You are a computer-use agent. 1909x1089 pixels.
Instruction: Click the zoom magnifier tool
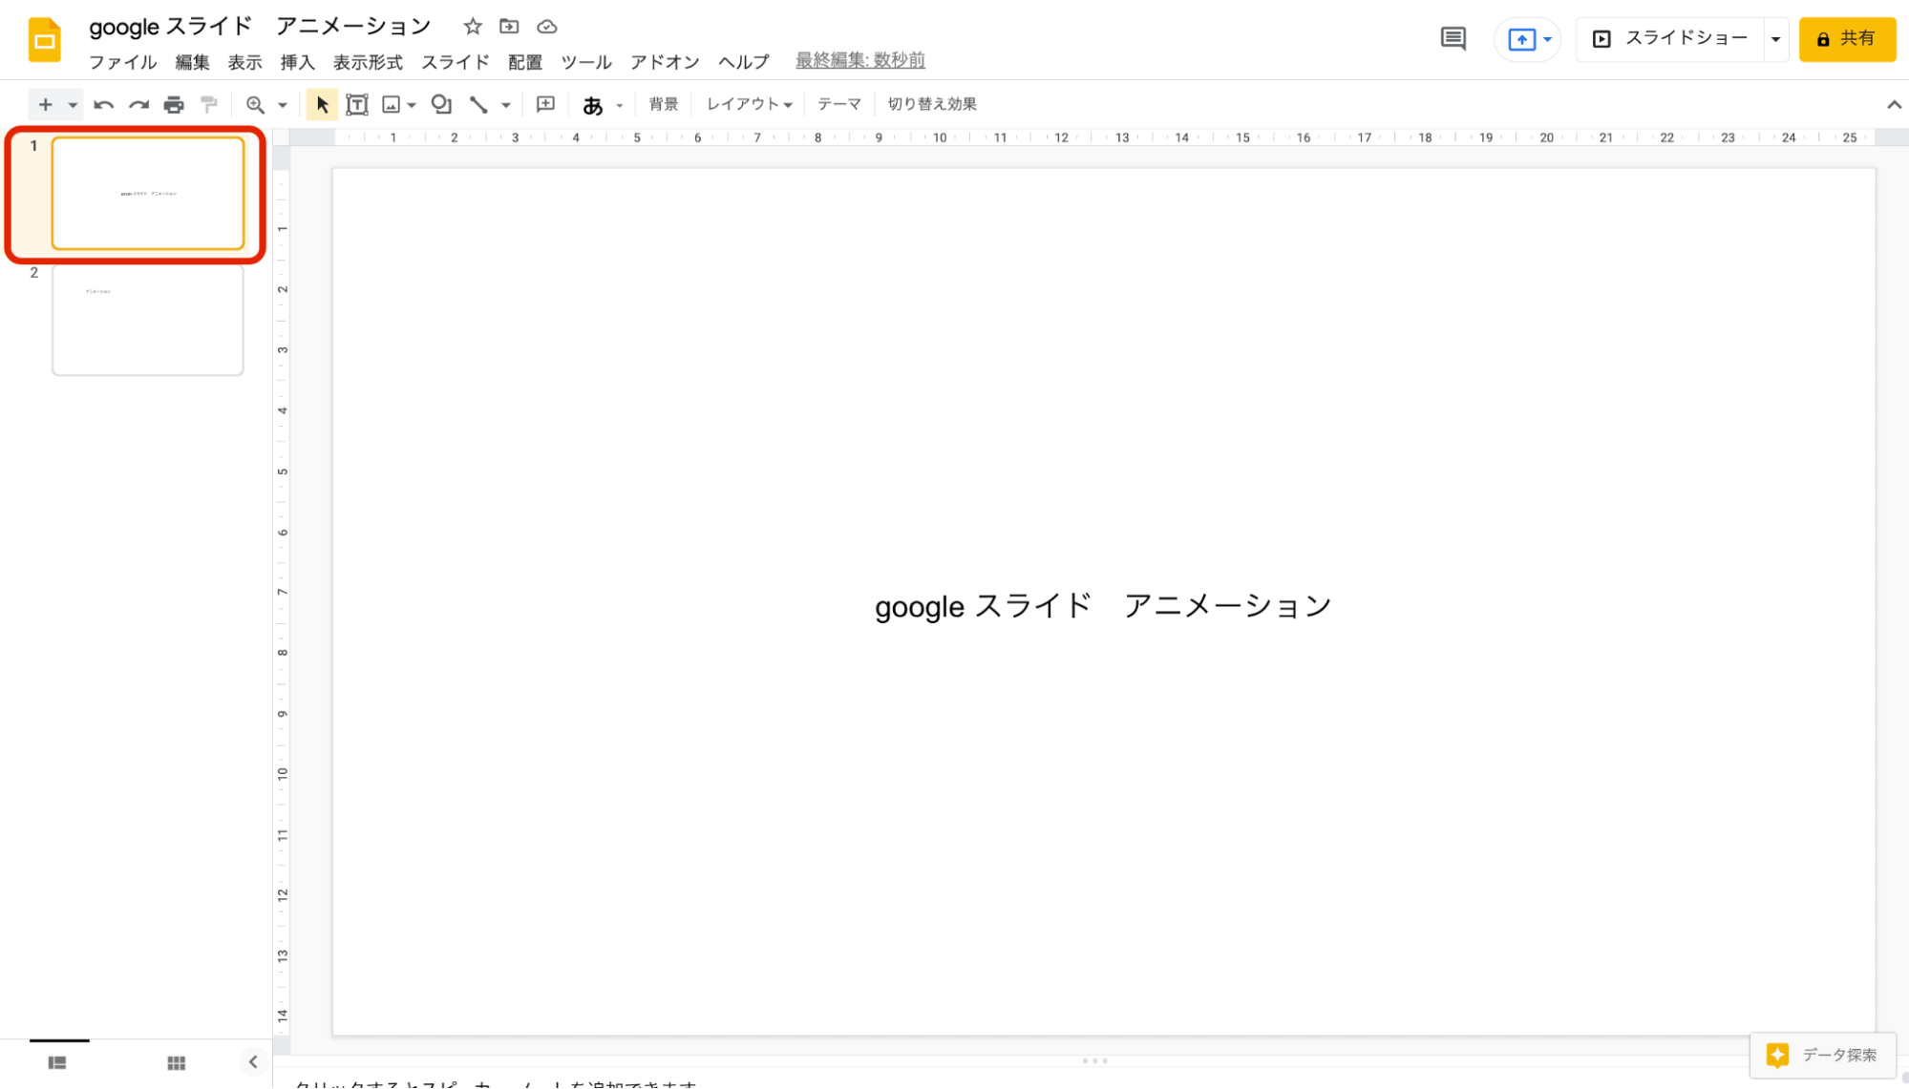(x=255, y=105)
